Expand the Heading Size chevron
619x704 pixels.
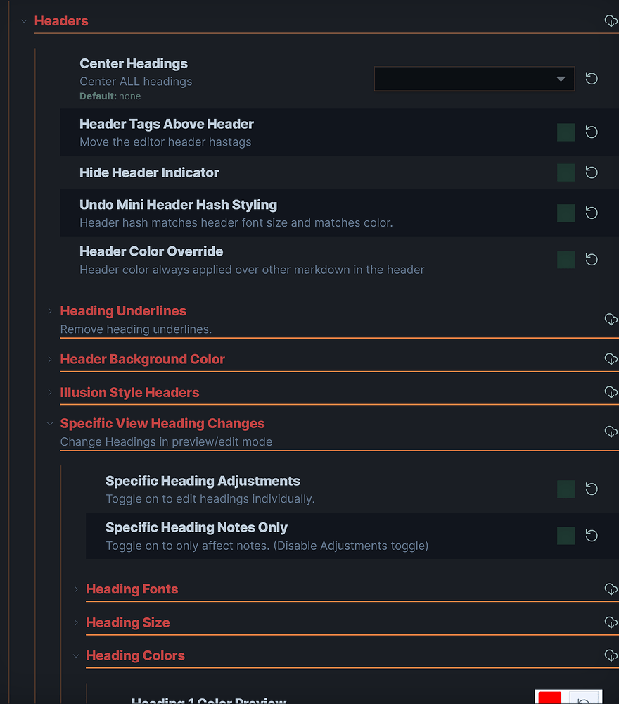tap(76, 622)
